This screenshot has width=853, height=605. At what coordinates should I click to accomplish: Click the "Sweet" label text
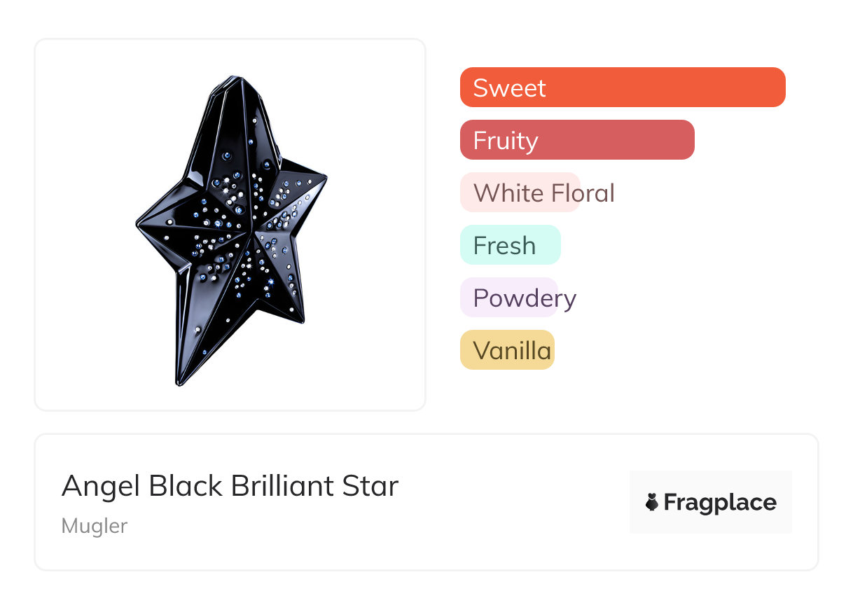(509, 88)
